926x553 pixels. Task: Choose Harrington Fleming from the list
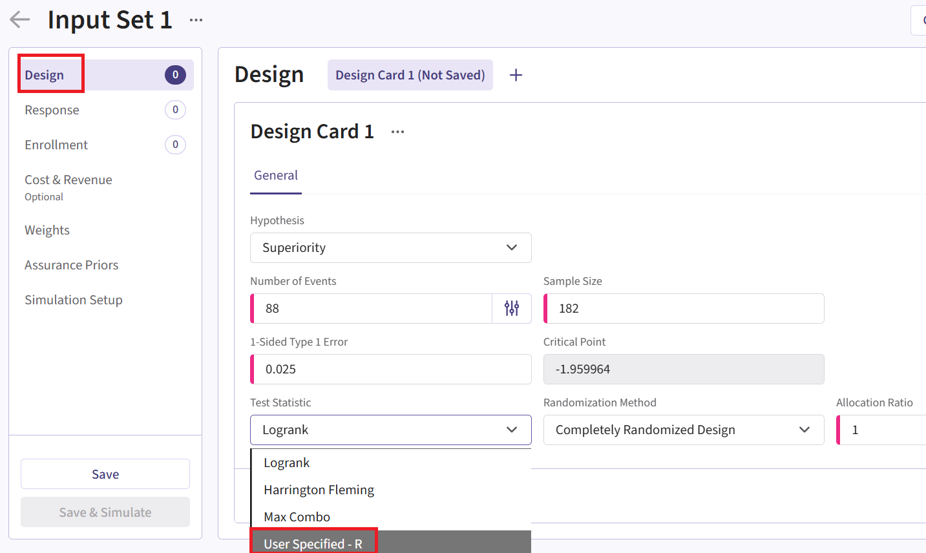click(x=319, y=490)
